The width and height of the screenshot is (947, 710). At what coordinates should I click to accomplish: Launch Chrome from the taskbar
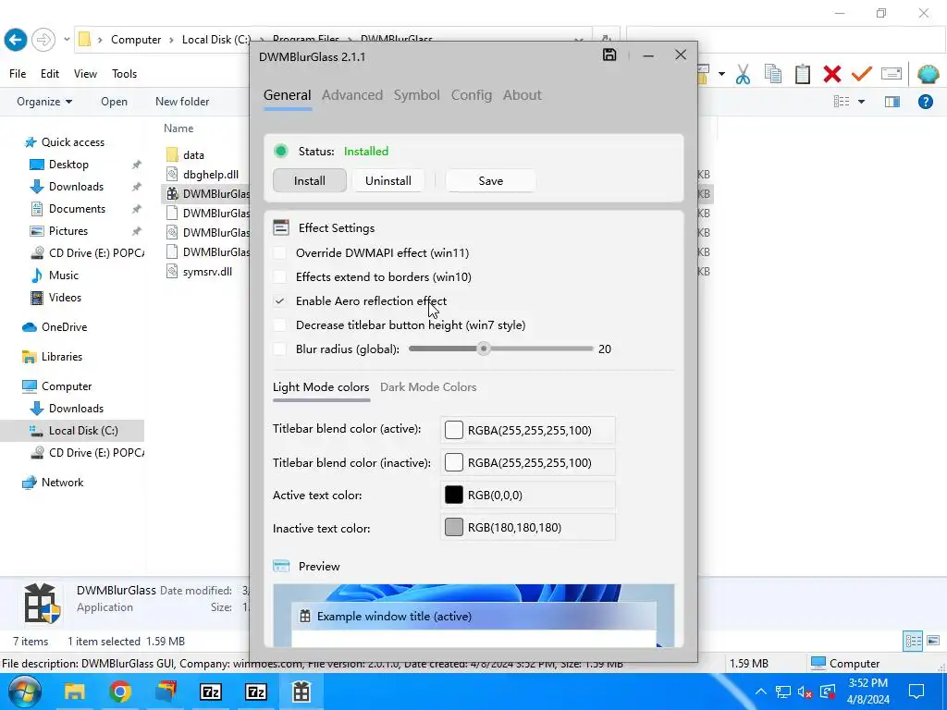(x=120, y=692)
